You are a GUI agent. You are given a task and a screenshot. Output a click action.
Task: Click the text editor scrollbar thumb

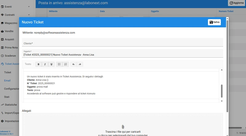pyautogui.click(x=222, y=91)
